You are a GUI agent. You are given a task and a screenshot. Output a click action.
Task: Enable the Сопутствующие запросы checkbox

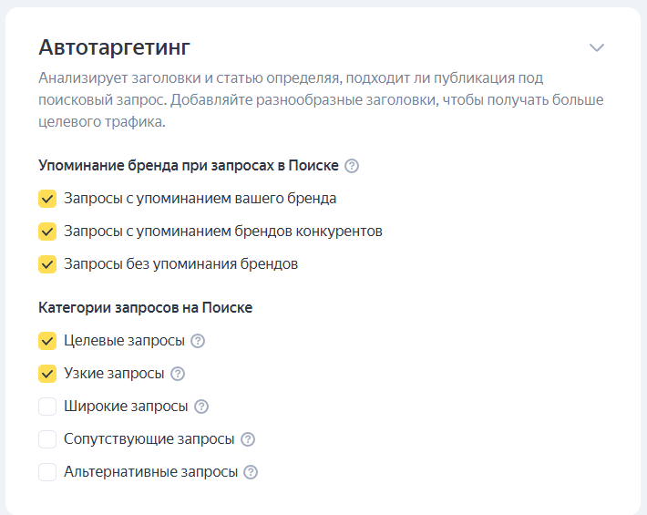coord(47,439)
